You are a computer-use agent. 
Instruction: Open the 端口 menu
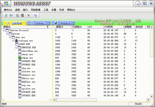point(25,10)
